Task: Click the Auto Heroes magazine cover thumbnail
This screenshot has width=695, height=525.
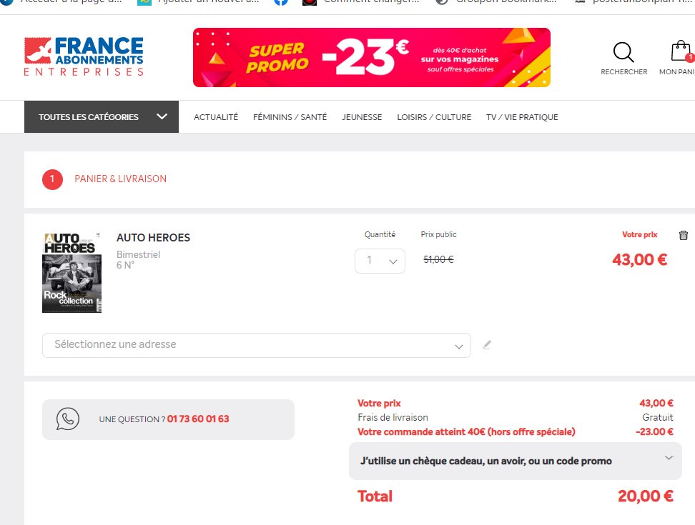Action: (x=72, y=271)
